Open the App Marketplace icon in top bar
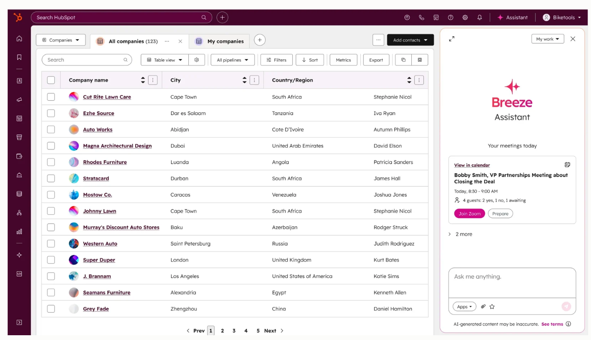591x340 pixels. (x=435, y=17)
